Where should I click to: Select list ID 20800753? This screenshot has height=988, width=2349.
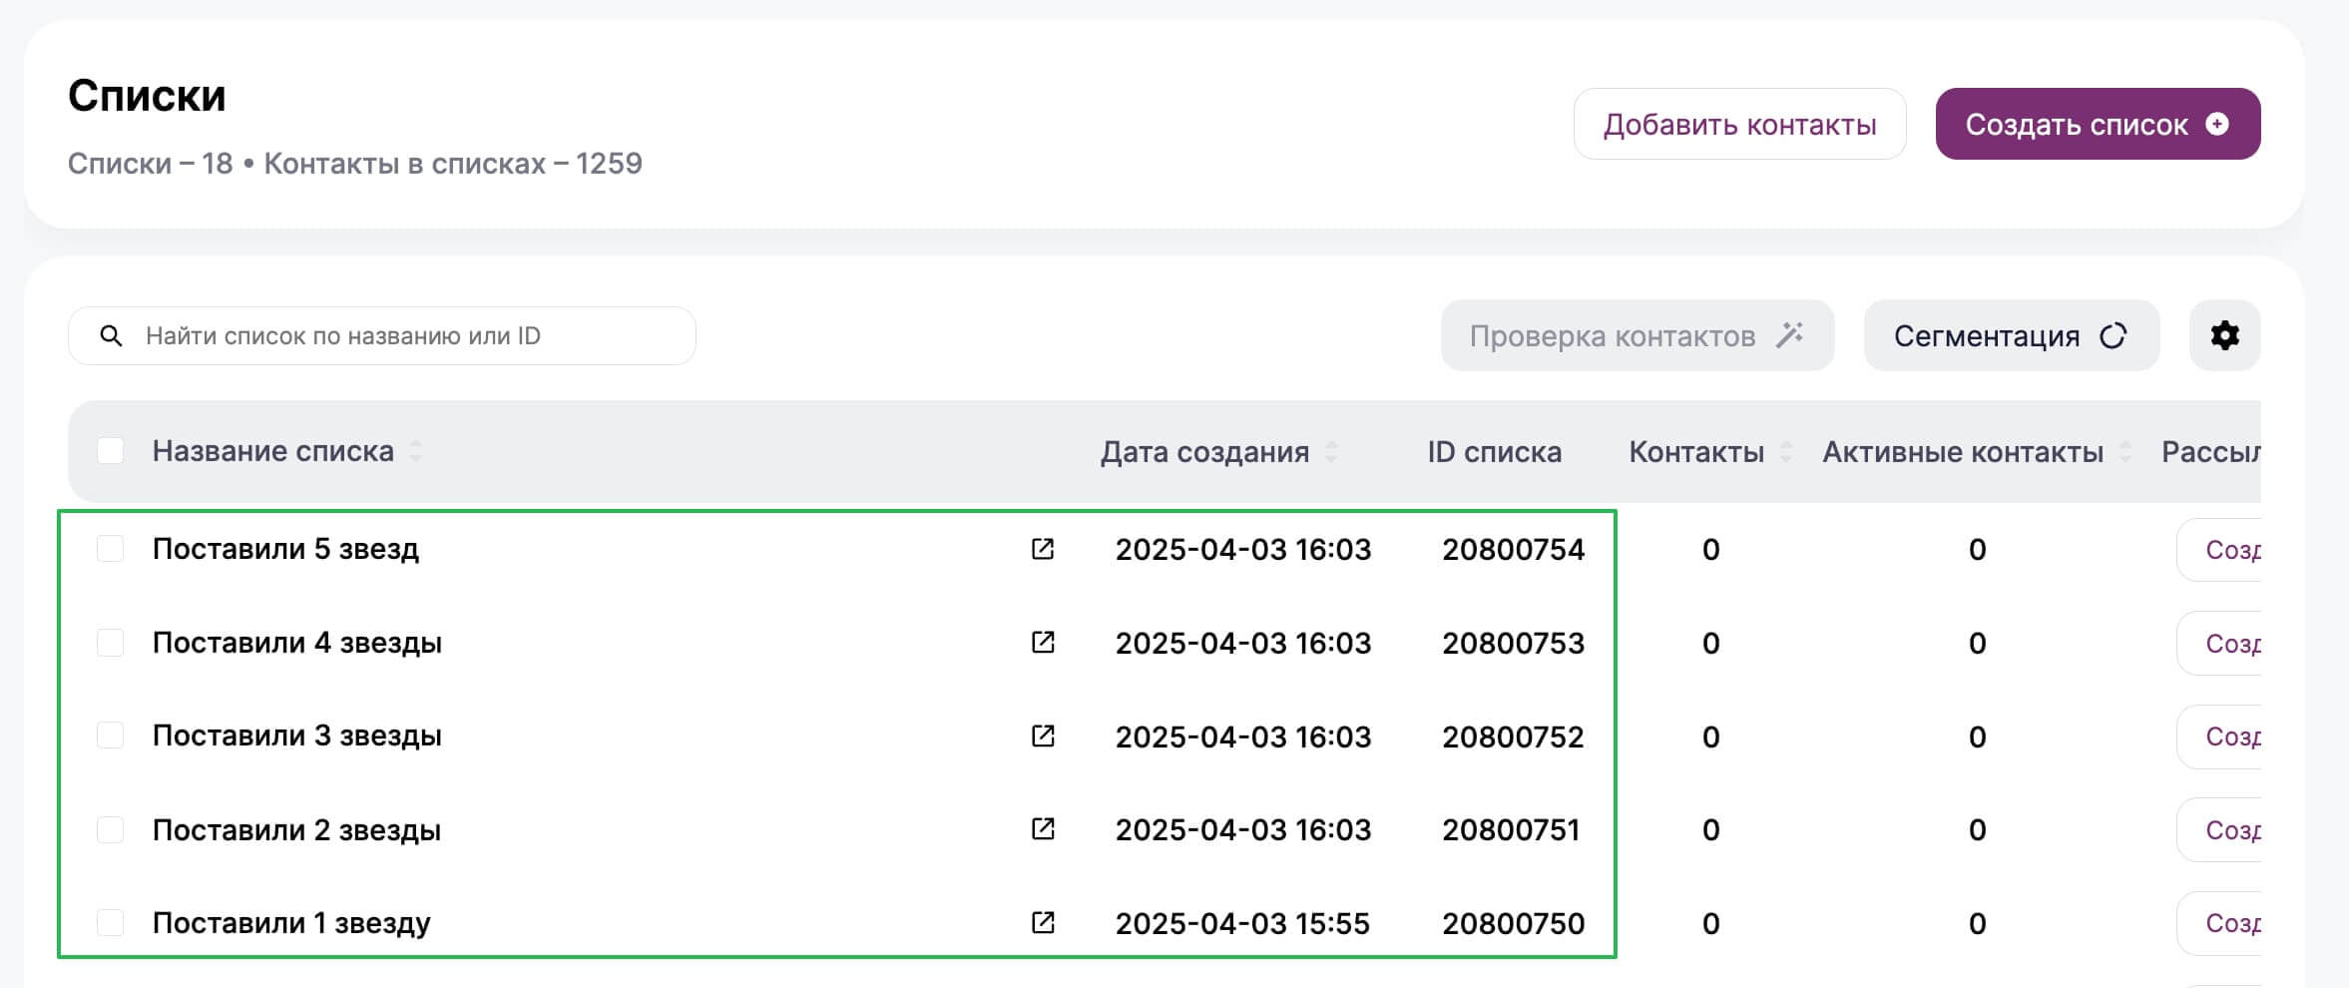[x=1513, y=644]
